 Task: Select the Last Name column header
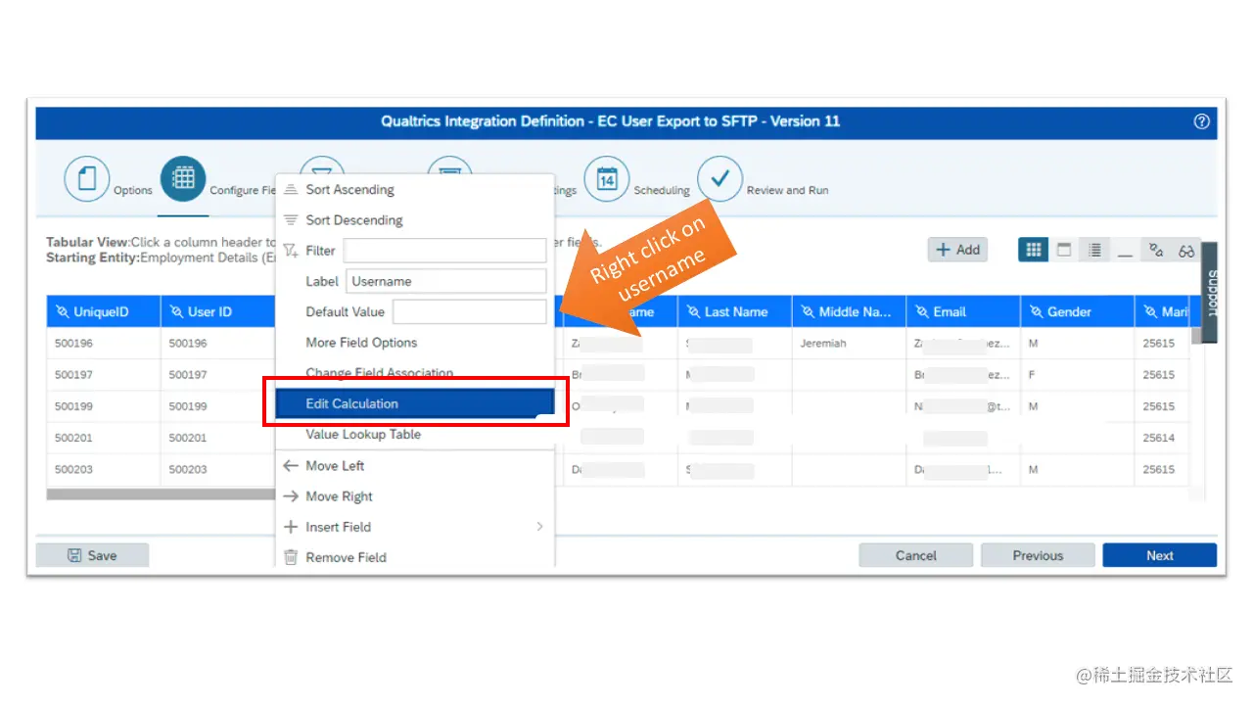click(735, 312)
